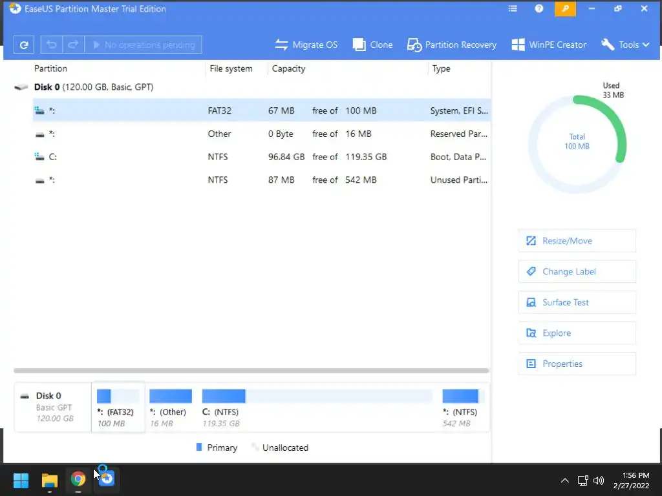Image resolution: width=662 pixels, height=496 pixels.
Task: Open WinPE Creator
Action: [x=549, y=45]
